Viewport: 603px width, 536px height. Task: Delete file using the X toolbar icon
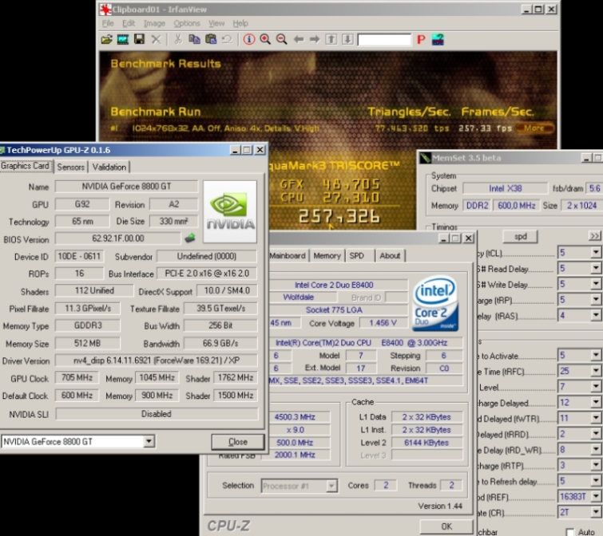point(156,39)
